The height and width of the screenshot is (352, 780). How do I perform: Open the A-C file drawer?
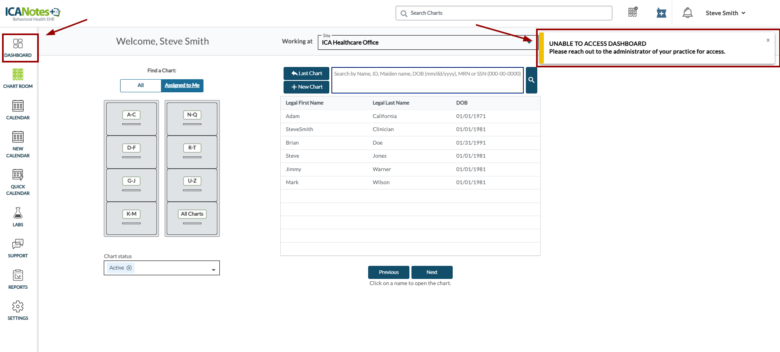tap(131, 118)
